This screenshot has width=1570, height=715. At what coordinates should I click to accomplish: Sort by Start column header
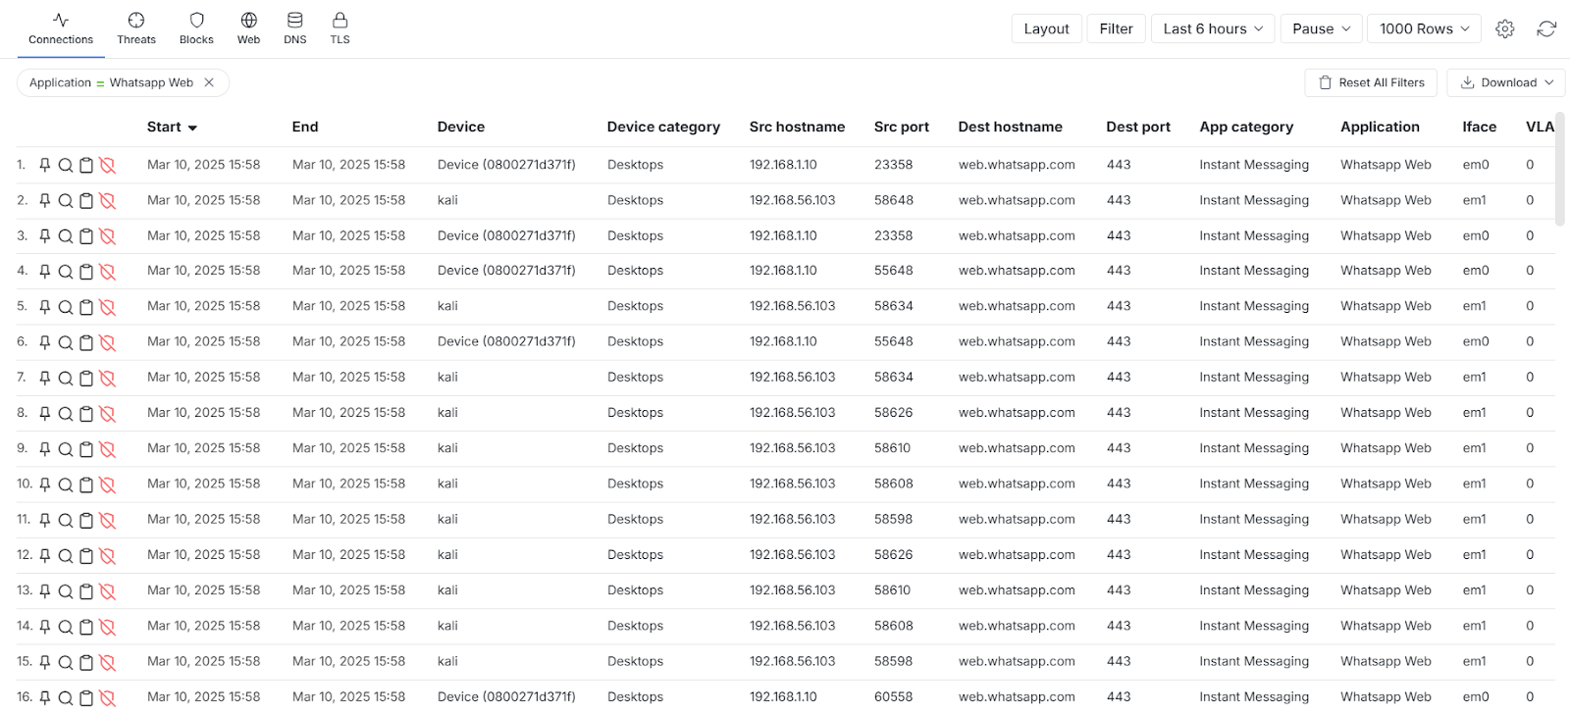(172, 127)
